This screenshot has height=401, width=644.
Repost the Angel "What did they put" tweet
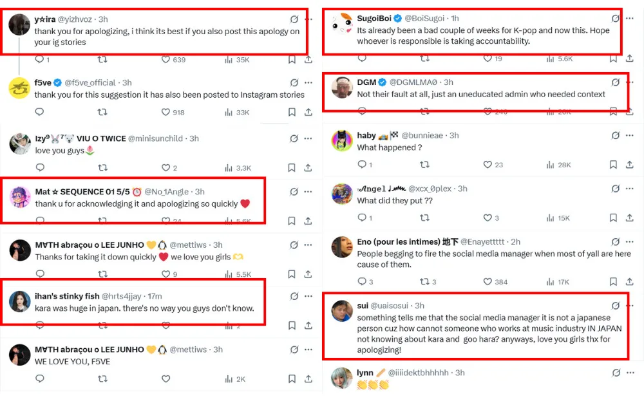(424, 218)
